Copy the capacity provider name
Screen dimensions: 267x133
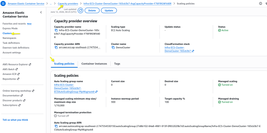(x=56, y=30)
